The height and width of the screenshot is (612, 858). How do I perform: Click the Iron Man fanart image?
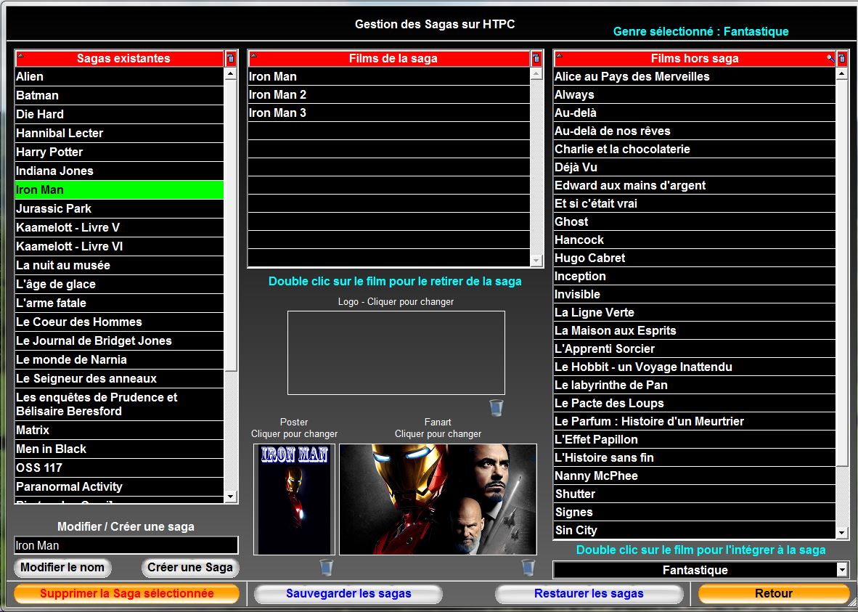[438, 499]
